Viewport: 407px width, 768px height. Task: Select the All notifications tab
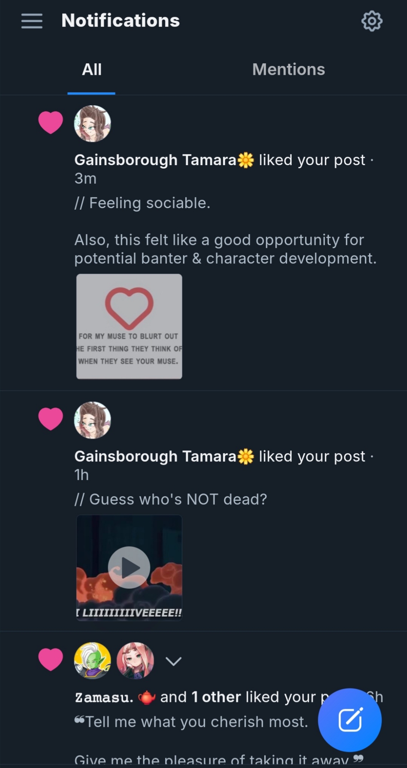coord(91,70)
